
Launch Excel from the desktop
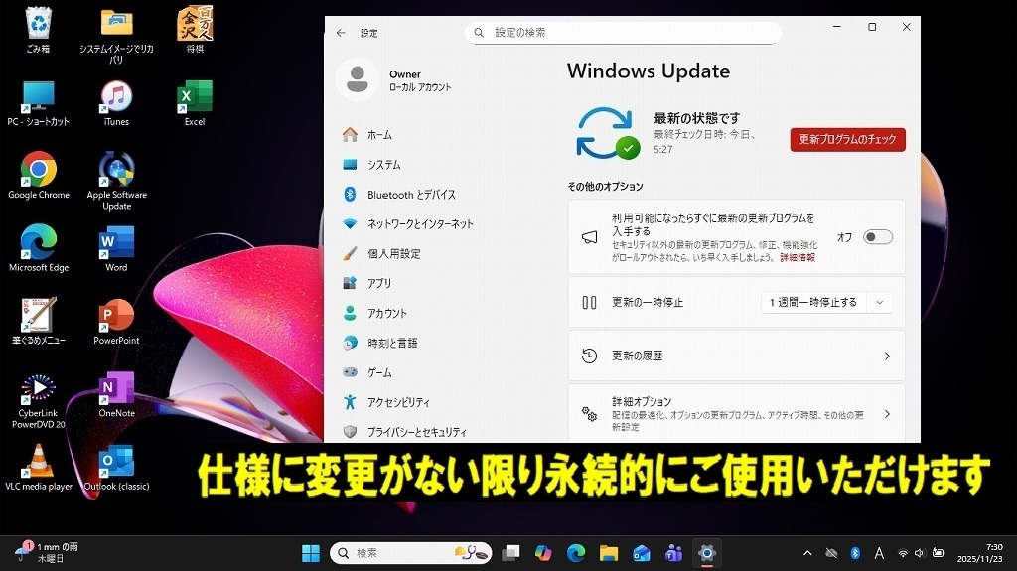[195, 104]
